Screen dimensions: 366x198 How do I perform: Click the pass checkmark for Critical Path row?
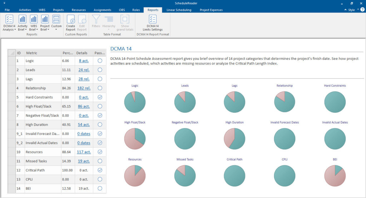click(x=100, y=170)
